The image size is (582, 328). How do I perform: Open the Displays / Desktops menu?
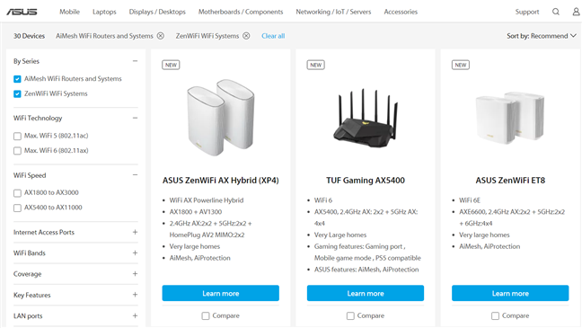pyautogui.click(x=157, y=12)
